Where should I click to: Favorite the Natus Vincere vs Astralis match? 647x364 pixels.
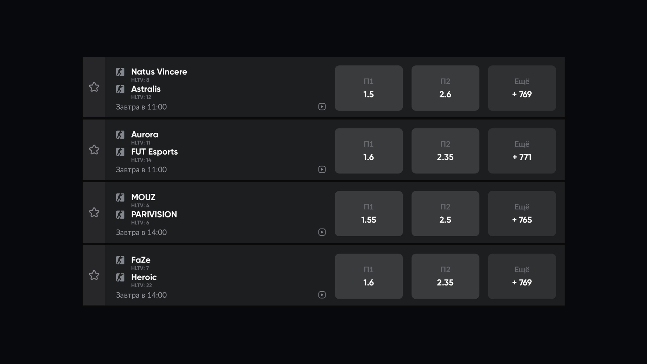[94, 87]
